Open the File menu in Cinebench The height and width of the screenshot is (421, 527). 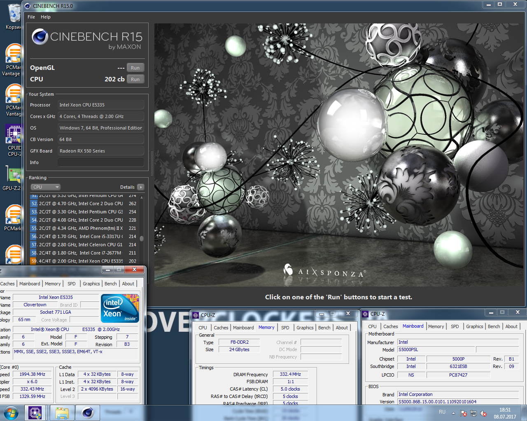coord(31,17)
